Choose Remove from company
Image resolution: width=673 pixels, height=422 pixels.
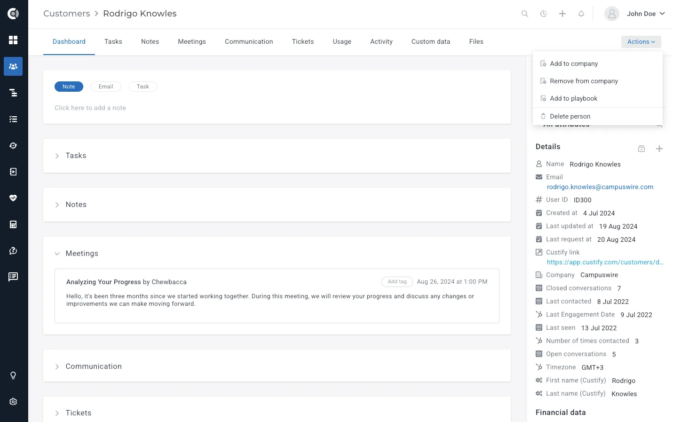598,81
